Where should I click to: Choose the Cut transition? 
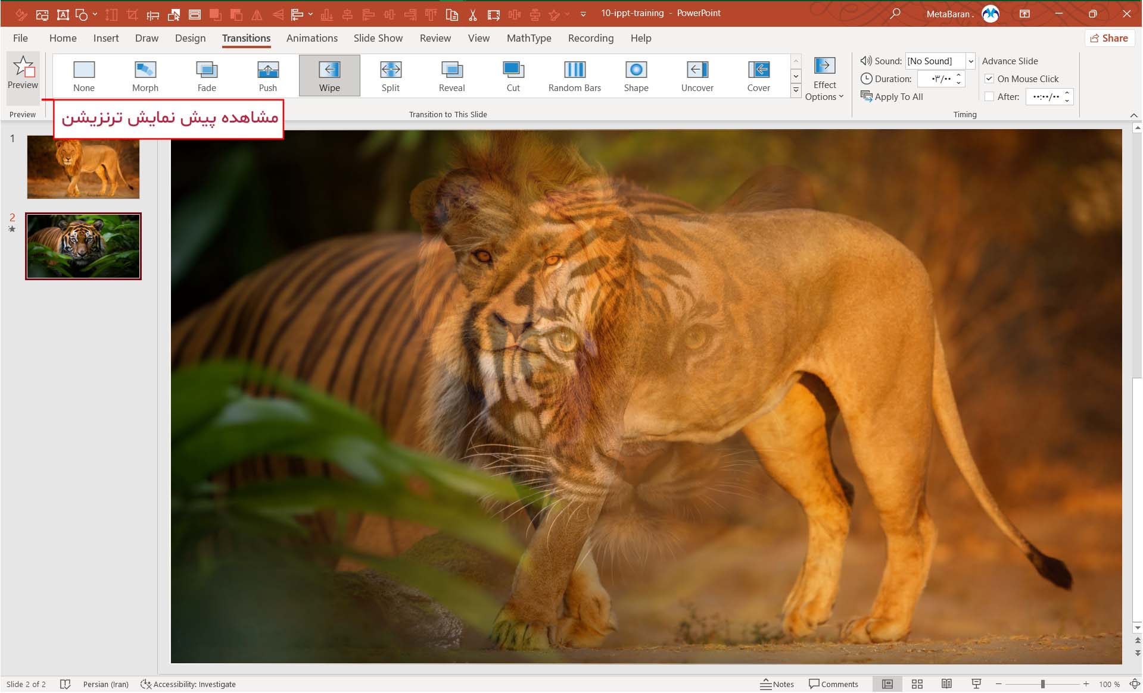[513, 76]
